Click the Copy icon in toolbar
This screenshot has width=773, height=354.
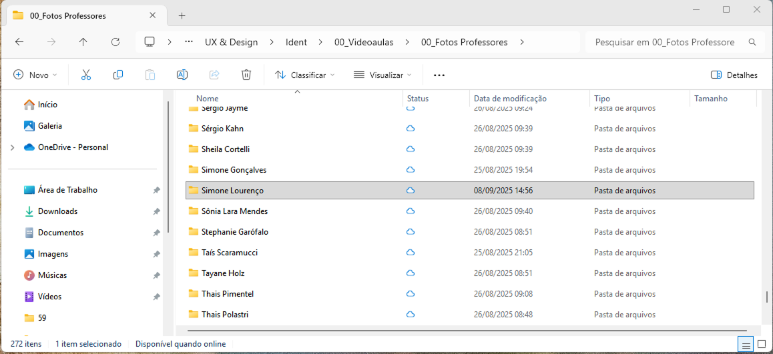(118, 75)
